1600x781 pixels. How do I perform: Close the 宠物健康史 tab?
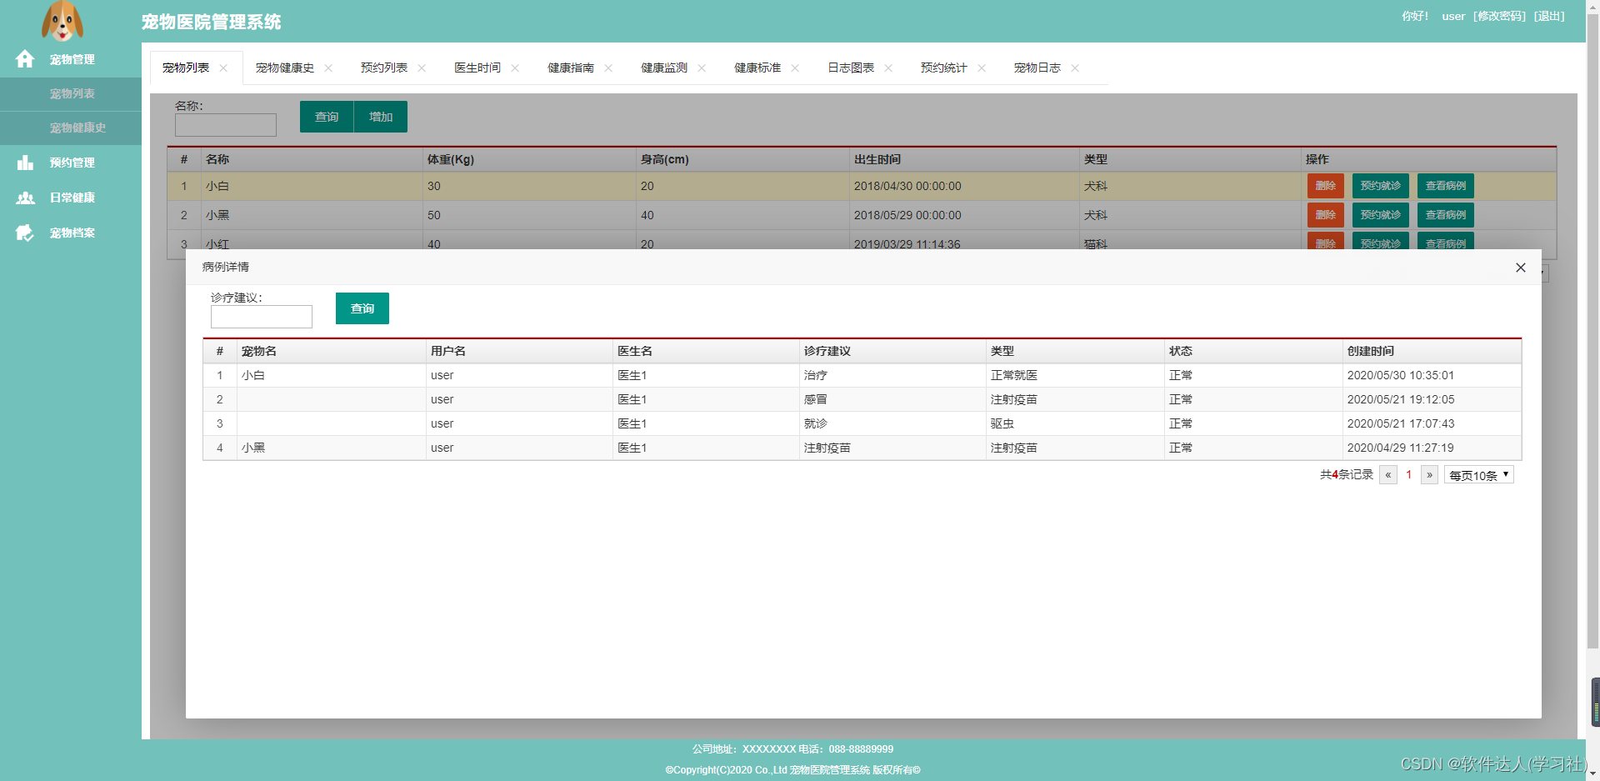(x=328, y=68)
